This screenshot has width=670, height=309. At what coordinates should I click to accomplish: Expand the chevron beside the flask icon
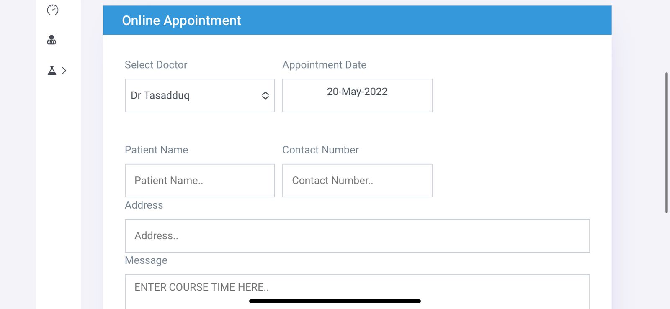[x=64, y=71]
